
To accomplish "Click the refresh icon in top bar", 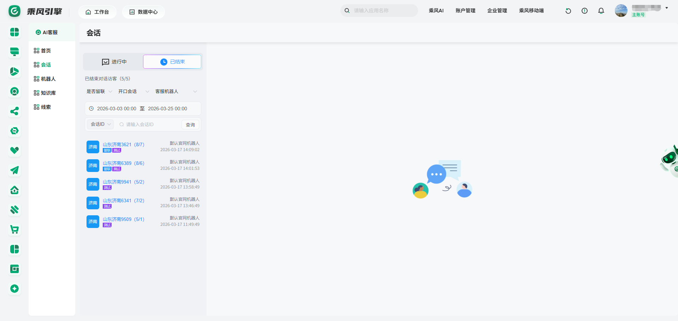I will click(568, 11).
